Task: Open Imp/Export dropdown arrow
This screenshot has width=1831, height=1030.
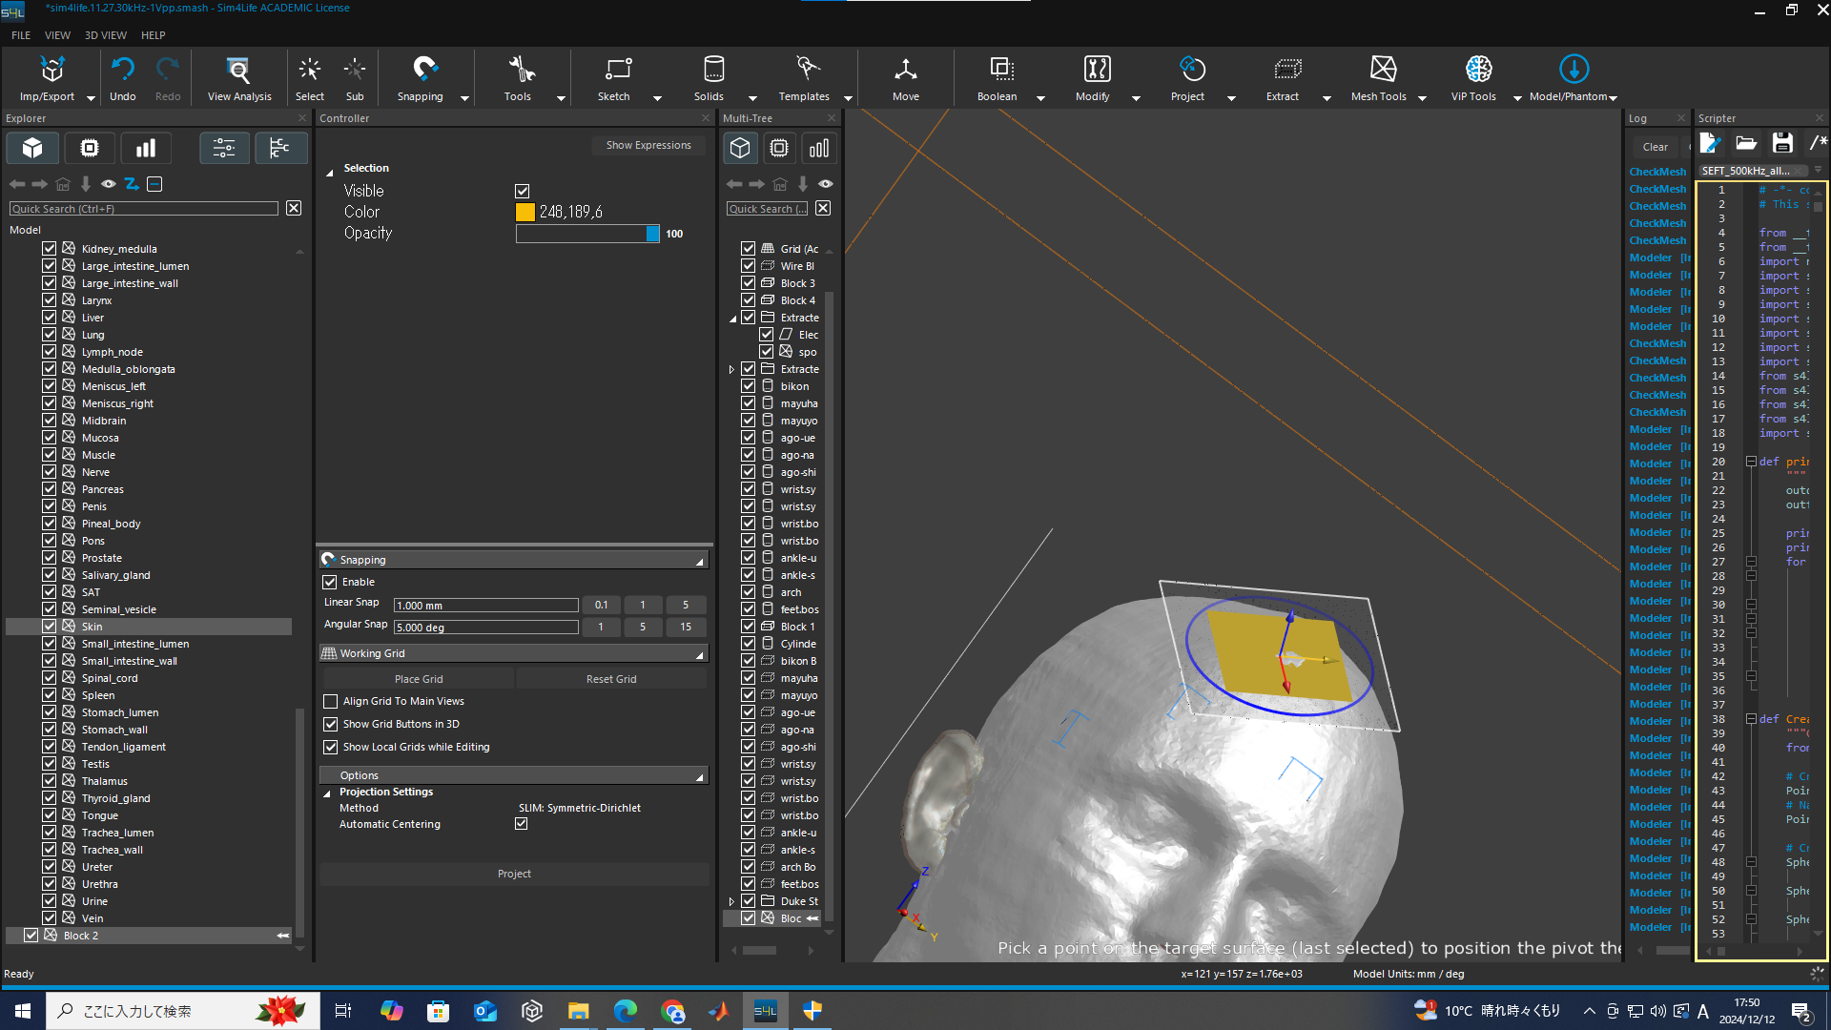Action: (x=91, y=98)
